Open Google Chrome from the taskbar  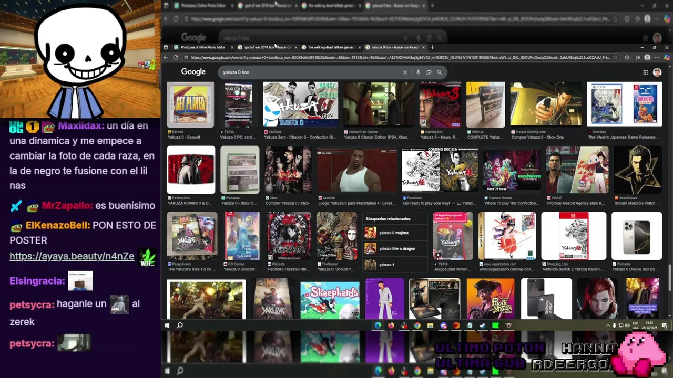point(417,325)
